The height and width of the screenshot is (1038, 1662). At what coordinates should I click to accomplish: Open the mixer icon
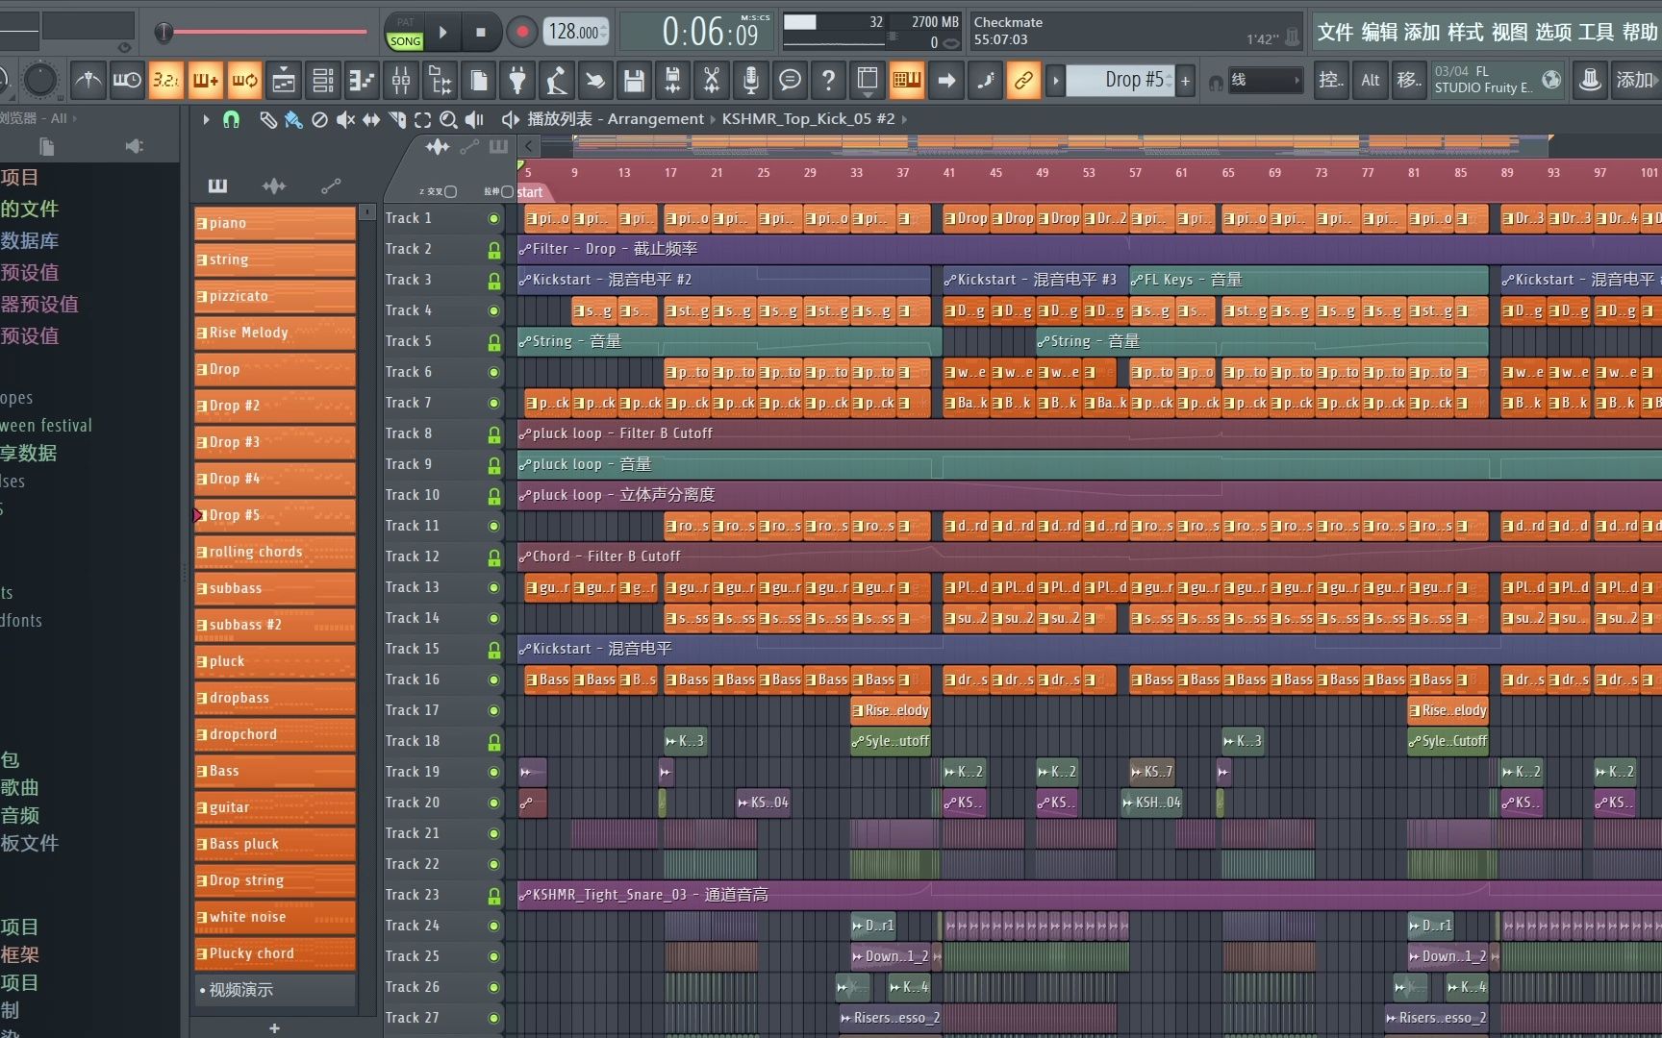(401, 81)
